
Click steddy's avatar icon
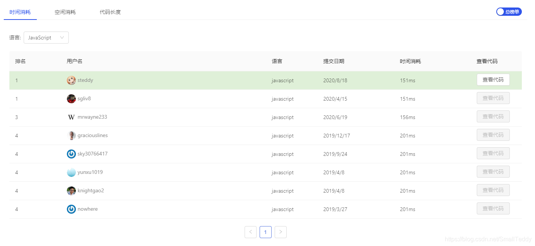(x=71, y=80)
